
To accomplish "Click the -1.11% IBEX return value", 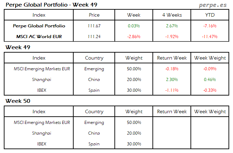I will 172,90.
